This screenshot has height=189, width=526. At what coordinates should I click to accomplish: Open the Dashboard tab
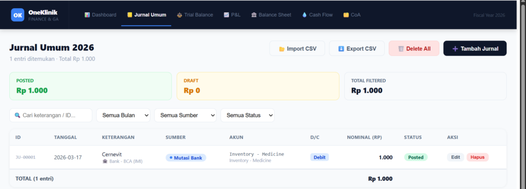pyautogui.click(x=100, y=15)
